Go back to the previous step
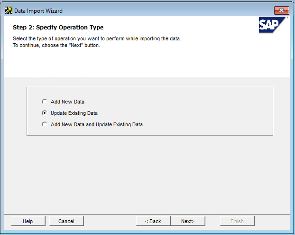The width and height of the screenshot is (295, 235). click(153, 221)
